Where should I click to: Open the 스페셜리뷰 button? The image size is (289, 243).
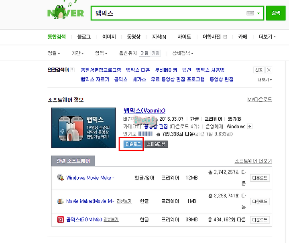click(x=156, y=144)
